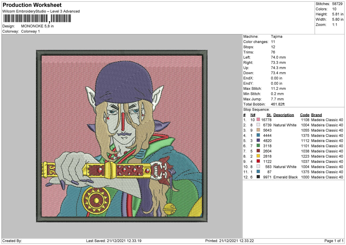Click the Page 1 of 1 footer label

click(334, 241)
